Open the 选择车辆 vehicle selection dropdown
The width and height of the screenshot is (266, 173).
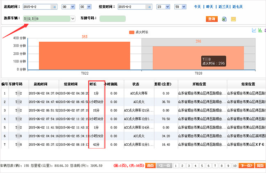(72, 19)
